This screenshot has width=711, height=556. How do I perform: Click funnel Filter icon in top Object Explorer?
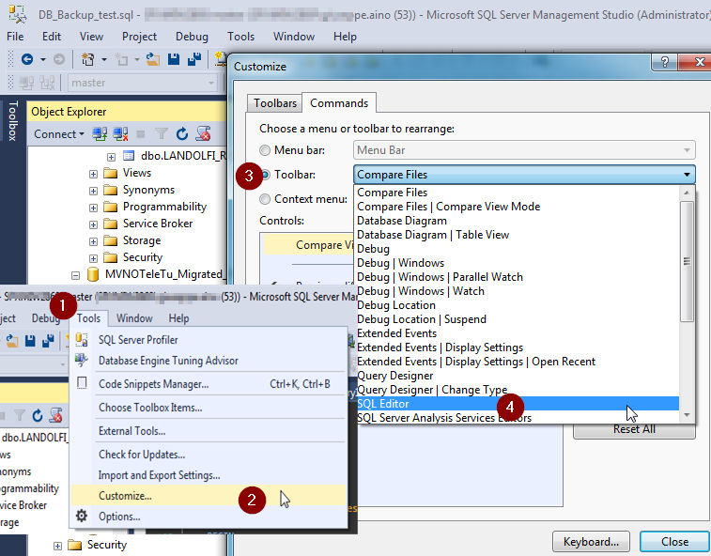[x=161, y=133]
